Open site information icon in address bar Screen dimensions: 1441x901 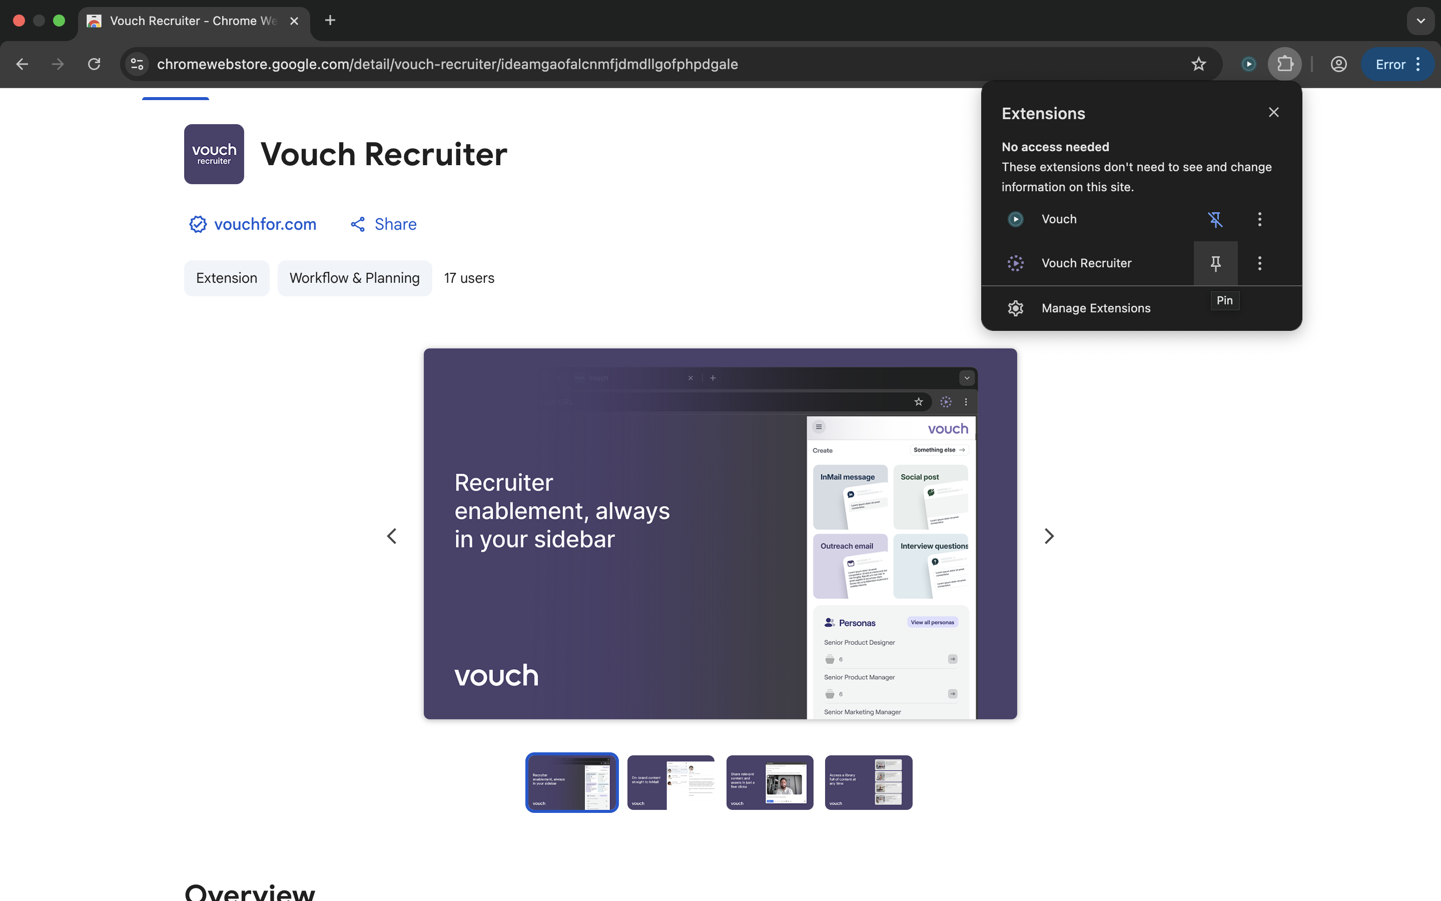(x=137, y=65)
